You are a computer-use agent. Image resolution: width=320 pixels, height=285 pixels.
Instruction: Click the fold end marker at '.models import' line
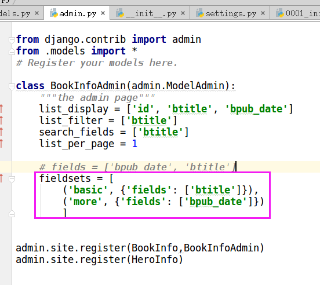(12, 52)
